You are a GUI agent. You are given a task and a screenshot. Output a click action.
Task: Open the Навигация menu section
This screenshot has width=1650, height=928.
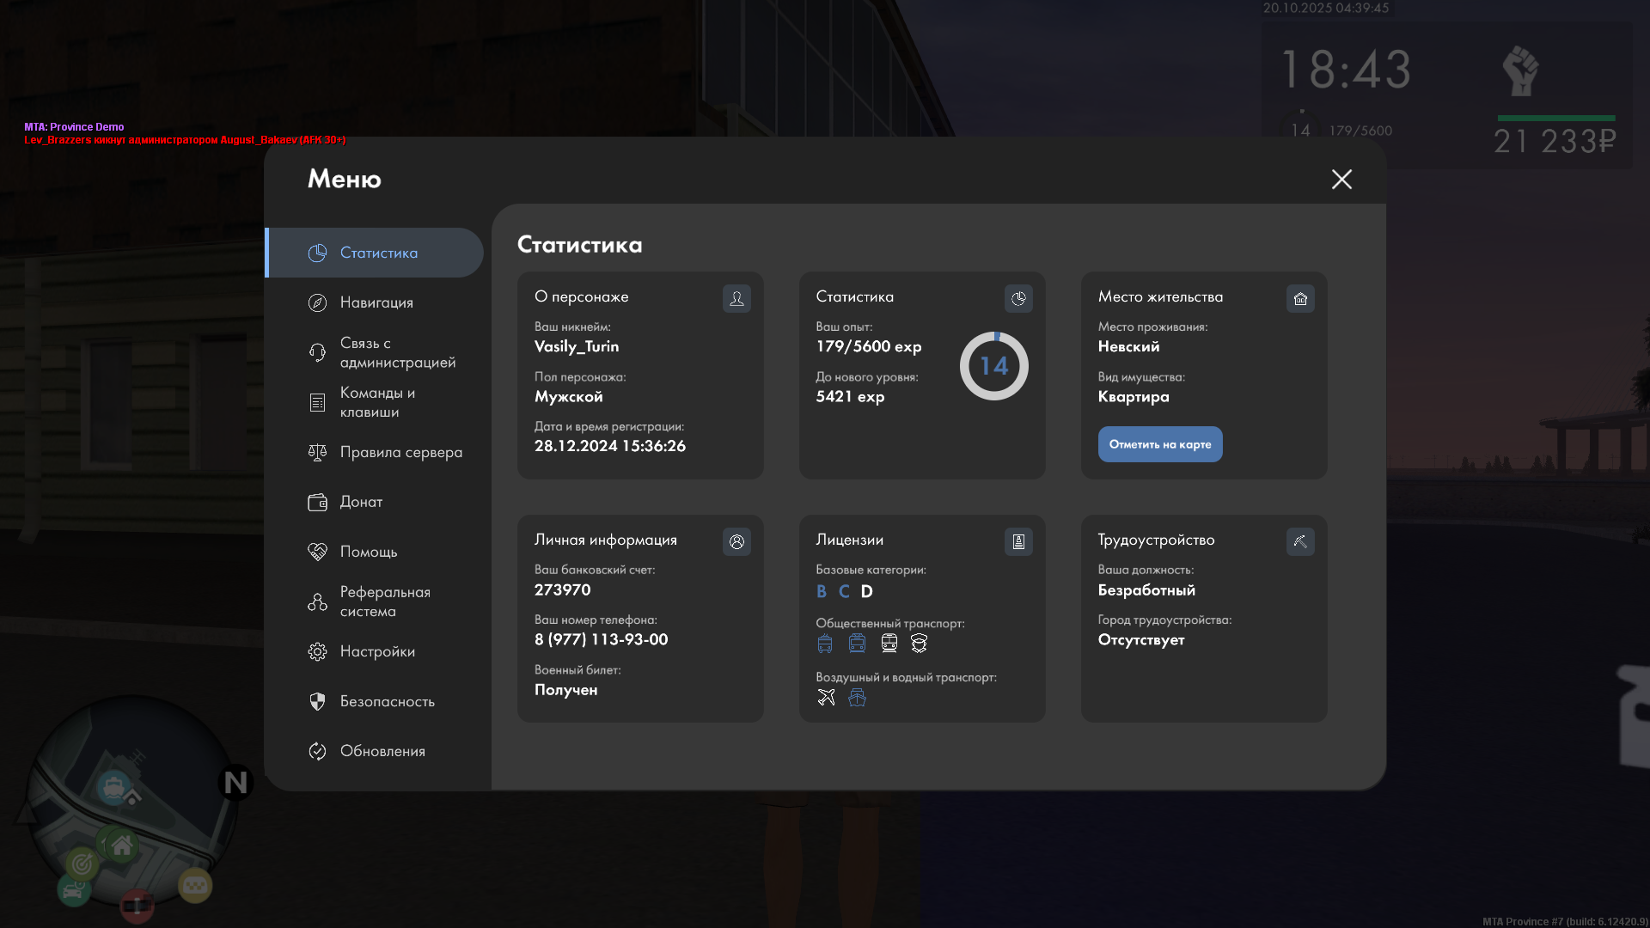(376, 302)
